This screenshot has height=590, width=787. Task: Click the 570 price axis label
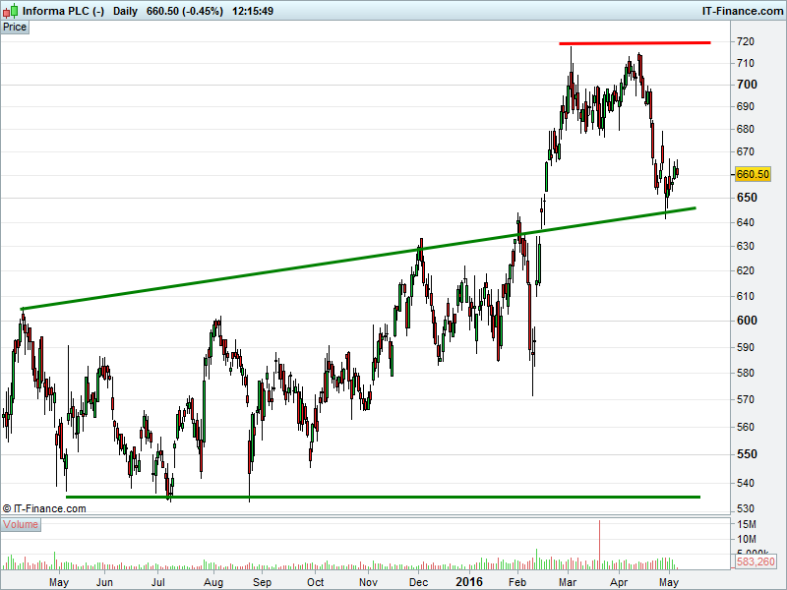[x=746, y=400]
